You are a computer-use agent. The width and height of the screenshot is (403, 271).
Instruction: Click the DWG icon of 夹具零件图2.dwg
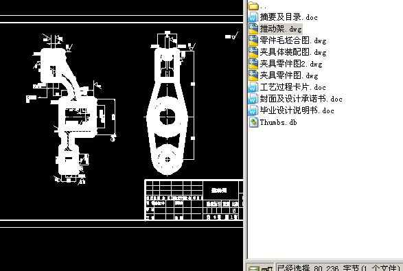click(x=253, y=64)
